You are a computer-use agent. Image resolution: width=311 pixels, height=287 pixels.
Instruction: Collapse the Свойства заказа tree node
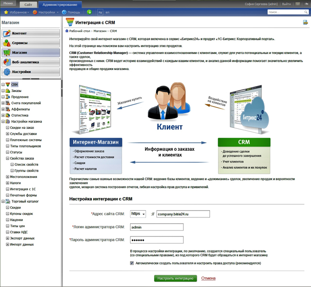pos(3,159)
